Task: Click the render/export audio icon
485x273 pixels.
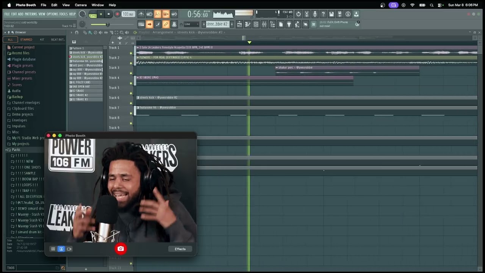Action: (x=340, y=14)
